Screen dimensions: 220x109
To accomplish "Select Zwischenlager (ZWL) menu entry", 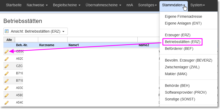I will click(x=182, y=67).
